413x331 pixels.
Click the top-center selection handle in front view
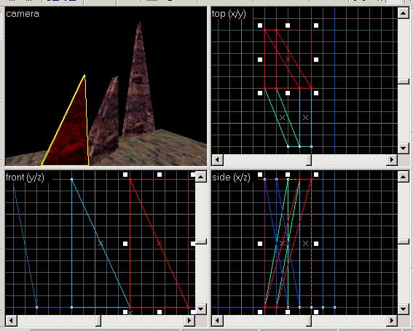(x=160, y=175)
